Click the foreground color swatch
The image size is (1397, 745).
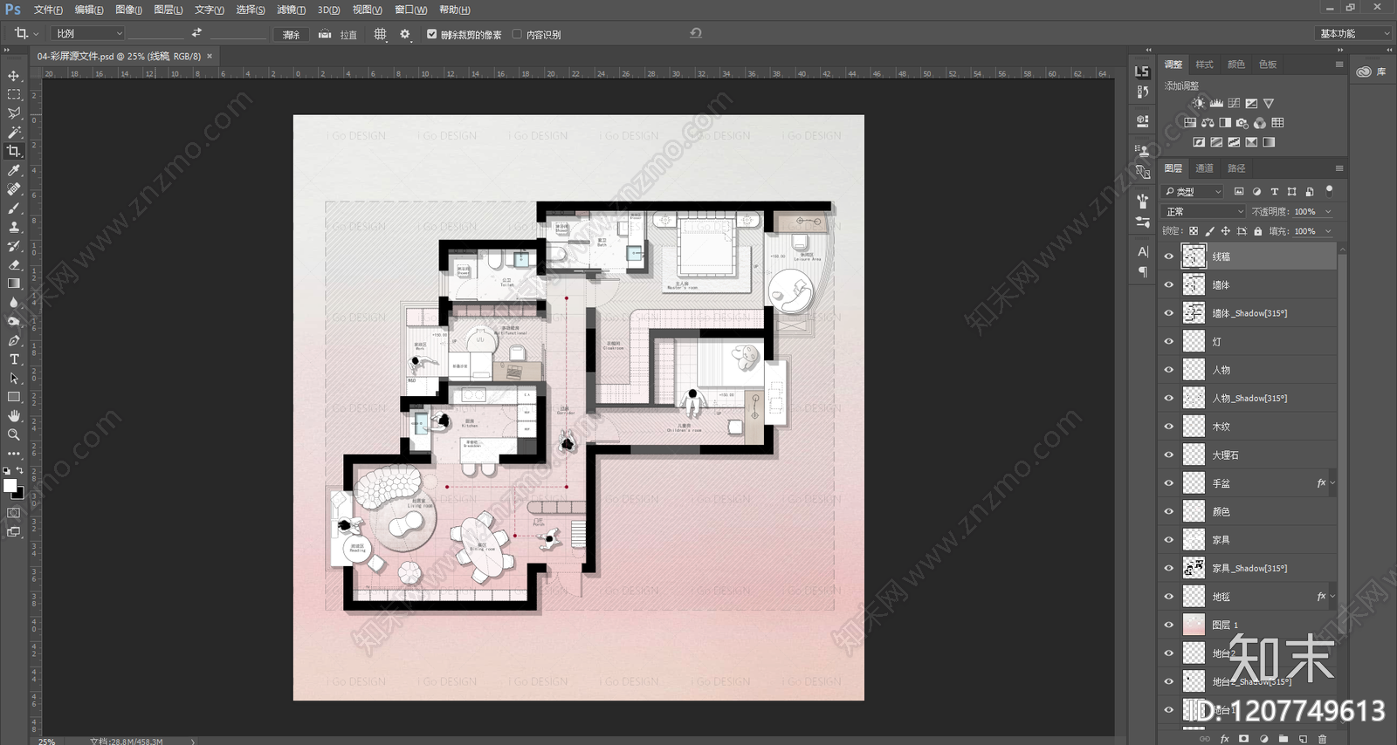(10, 485)
